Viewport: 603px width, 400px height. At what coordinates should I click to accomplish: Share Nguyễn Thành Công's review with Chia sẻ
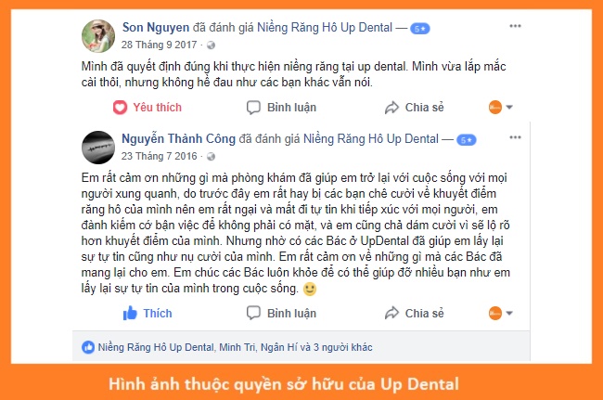414,314
